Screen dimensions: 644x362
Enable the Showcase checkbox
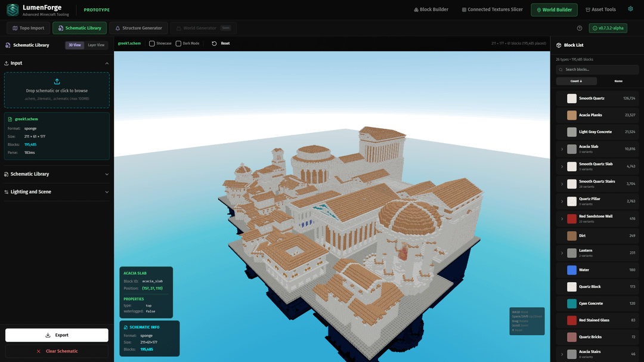152,44
